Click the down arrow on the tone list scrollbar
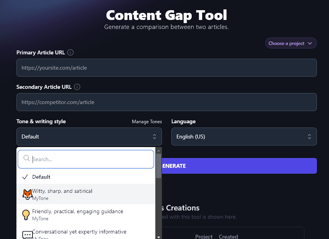Viewport: 329px width, 239px height. tap(158, 236)
